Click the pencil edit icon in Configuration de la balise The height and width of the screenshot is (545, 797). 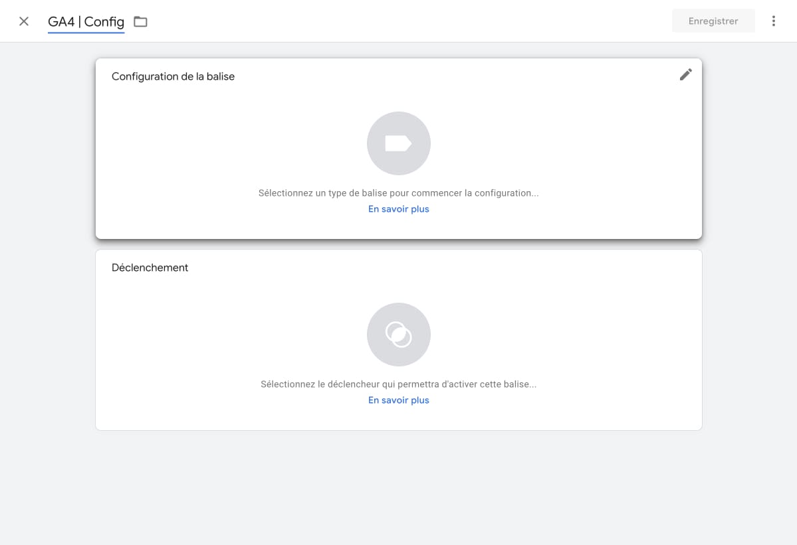pyautogui.click(x=686, y=74)
